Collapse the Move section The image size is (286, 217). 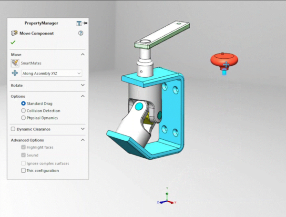(x=83, y=55)
